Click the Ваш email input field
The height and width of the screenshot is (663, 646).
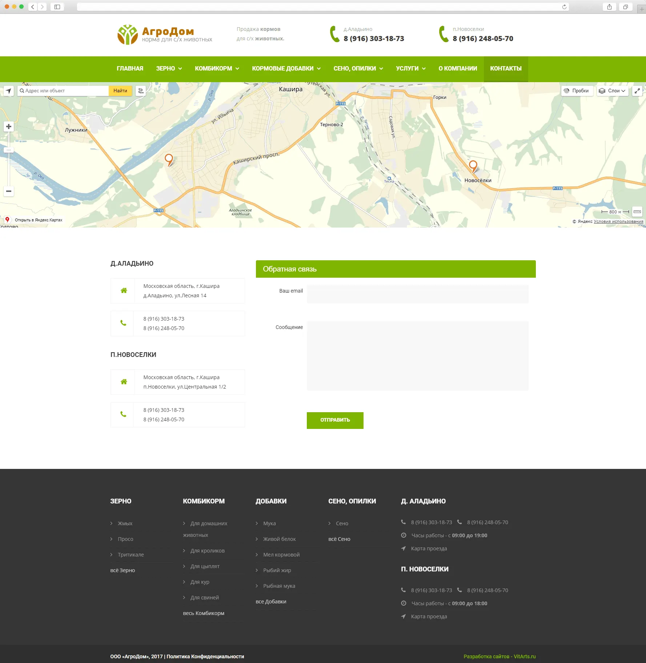417,294
